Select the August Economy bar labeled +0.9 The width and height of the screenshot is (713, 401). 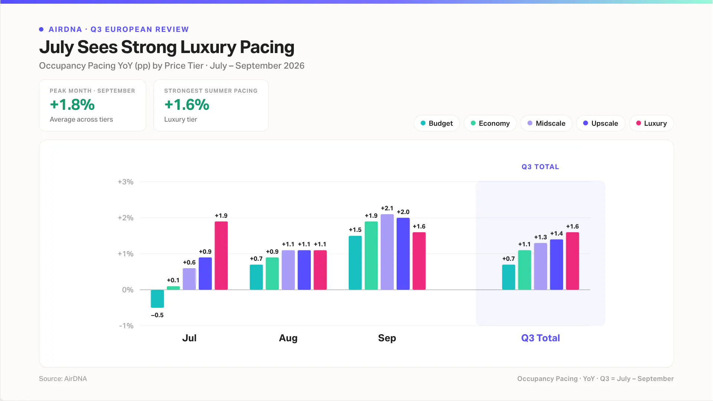click(x=272, y=273)
